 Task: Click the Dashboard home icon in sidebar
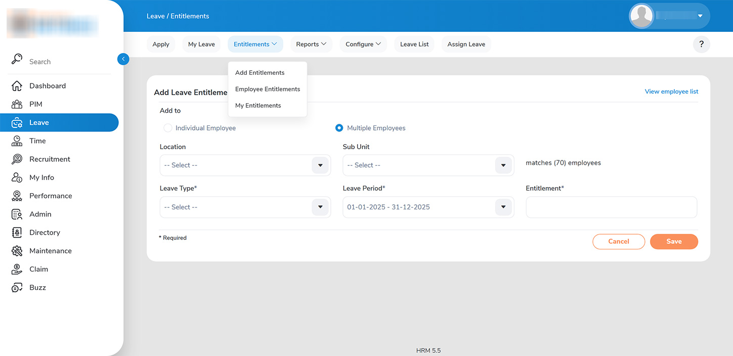click(x=17, y=86)
